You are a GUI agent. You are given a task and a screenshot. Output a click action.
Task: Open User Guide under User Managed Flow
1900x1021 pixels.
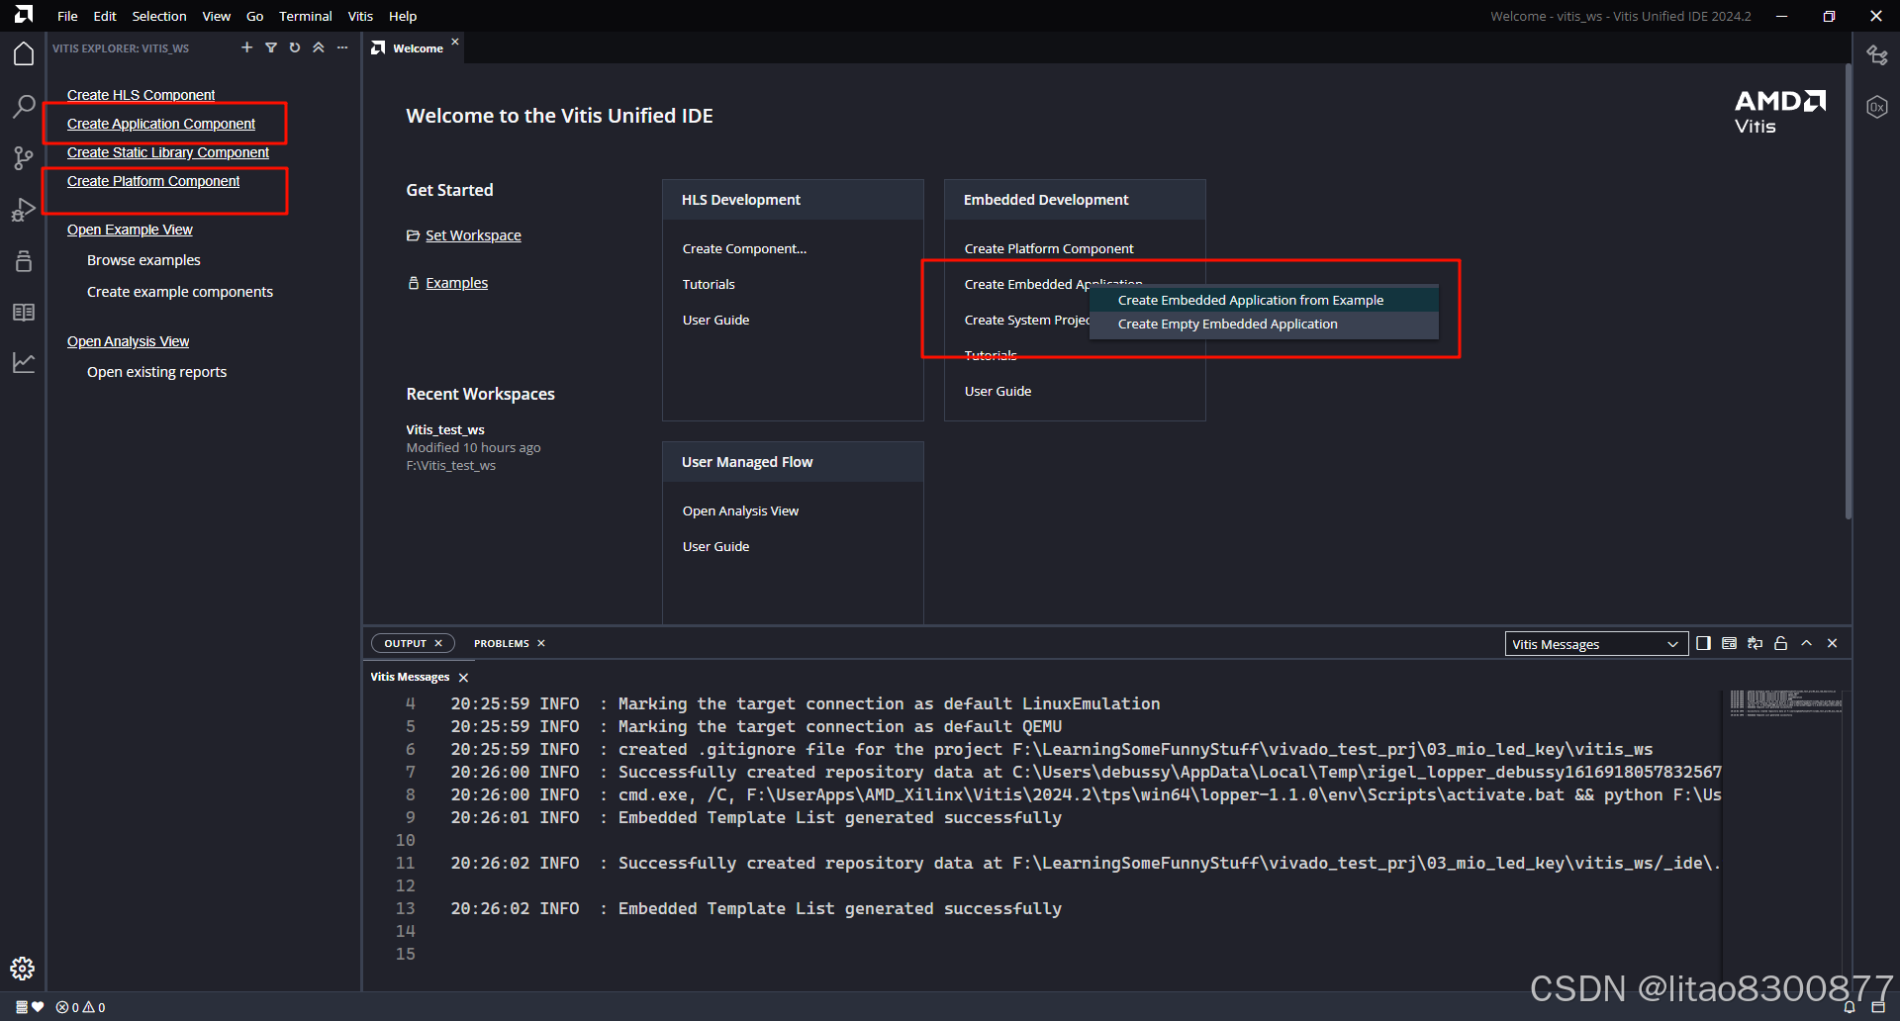[x=715, y=546]
